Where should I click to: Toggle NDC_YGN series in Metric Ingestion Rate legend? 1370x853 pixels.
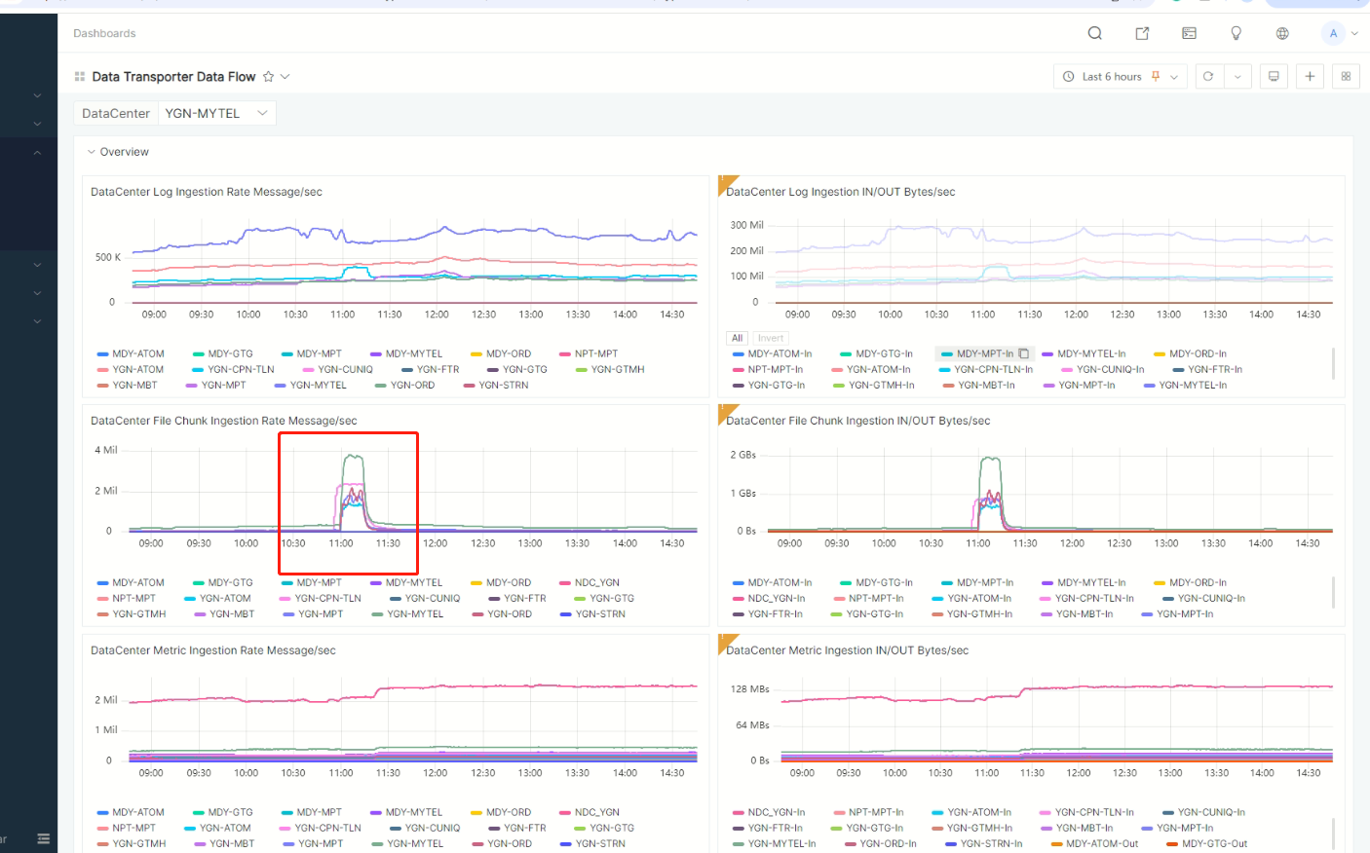[x=596, y=812]
